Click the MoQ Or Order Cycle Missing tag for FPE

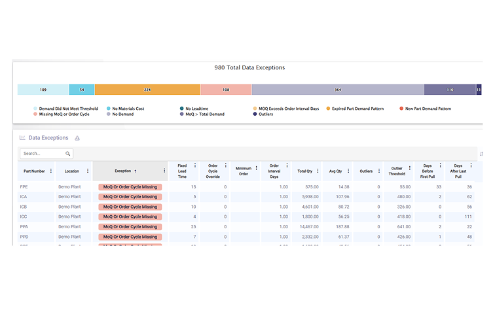pyautogui.click(x=130, y=187)
